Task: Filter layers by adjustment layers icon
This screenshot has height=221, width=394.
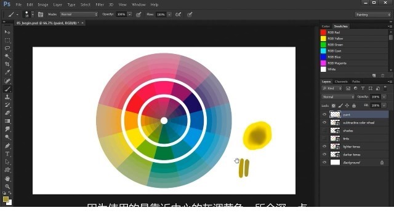Action: click(x=355, y=88)
